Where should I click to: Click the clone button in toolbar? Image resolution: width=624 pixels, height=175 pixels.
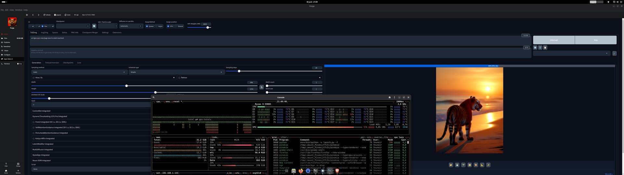[x=68, y=15]
